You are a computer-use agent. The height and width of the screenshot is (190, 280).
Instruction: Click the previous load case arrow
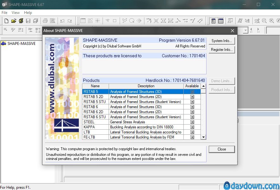coord(251,30)
